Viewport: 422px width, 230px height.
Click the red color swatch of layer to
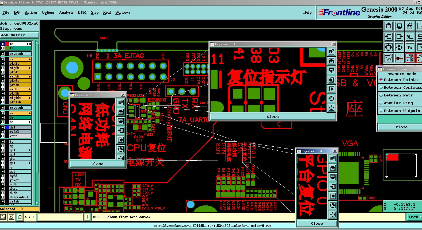(7, 44)
